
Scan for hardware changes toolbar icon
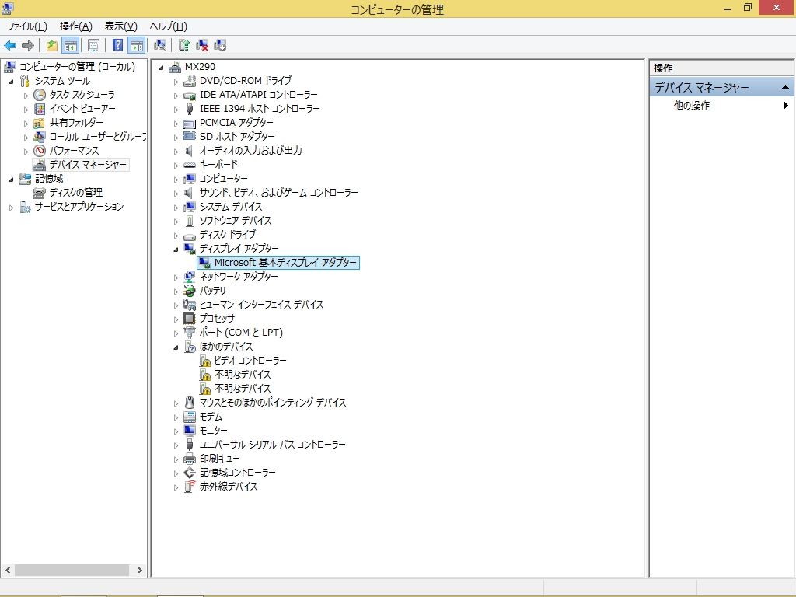pos(160,46)
